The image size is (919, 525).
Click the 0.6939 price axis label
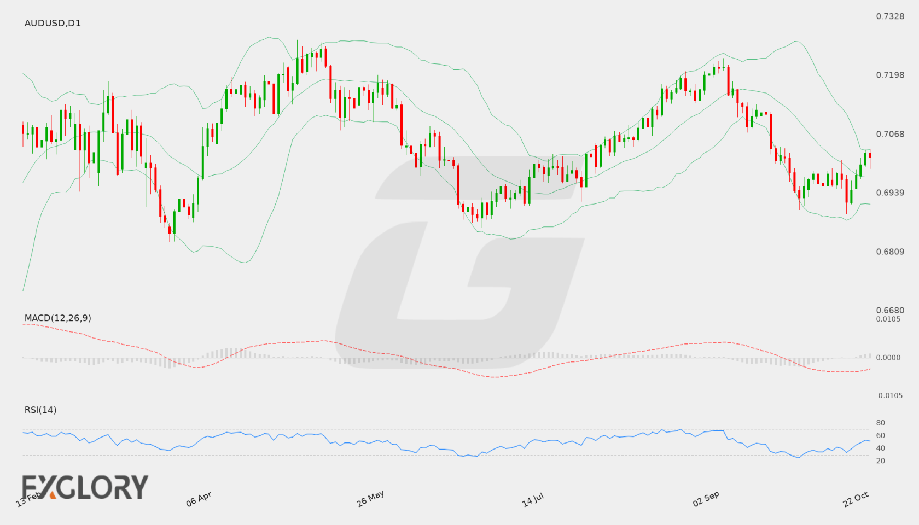pyautogui.click(x=890, y=192)
